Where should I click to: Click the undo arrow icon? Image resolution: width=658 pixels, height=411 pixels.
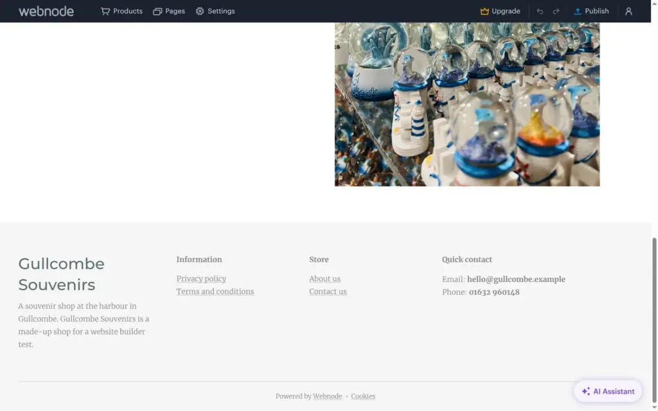540,12
